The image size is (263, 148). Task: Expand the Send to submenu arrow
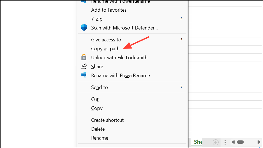coord(181,87)
